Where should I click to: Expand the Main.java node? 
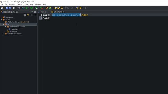7,29
